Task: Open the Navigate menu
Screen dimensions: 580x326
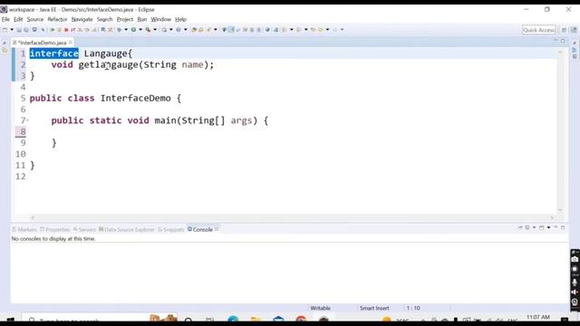Action: coord(82,19)
